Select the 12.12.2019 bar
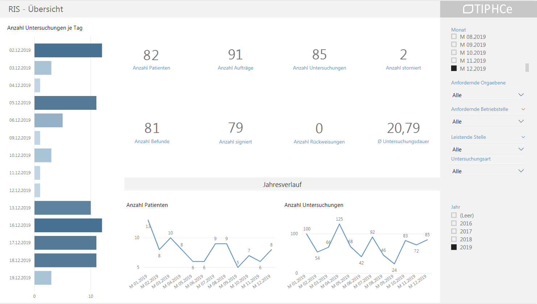Image resolution: width=537 pixels, height=304 pixels. (x=37, y=190)
